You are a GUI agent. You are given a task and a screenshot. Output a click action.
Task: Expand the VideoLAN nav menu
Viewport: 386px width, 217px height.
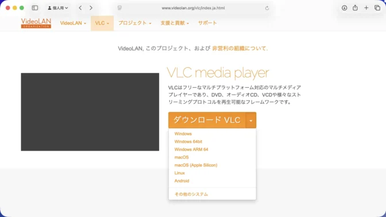click(73, 23)
